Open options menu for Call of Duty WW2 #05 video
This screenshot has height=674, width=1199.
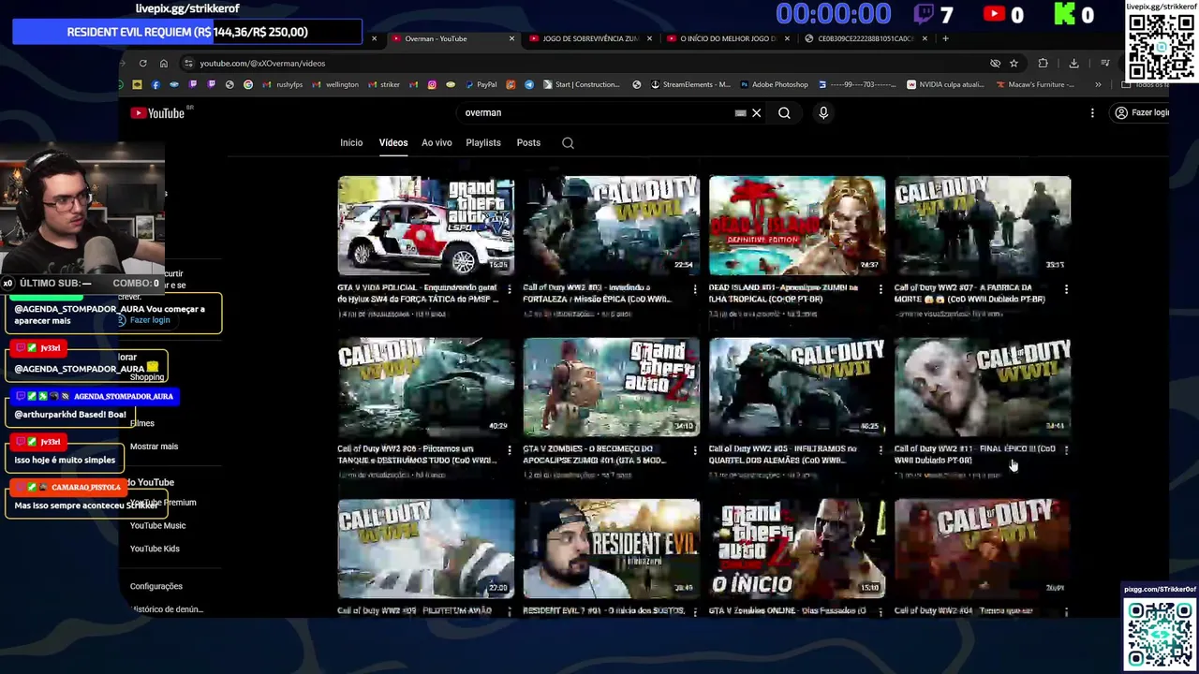[881, 451]
